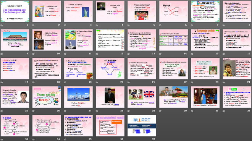Select slide 9 showing Beijing's Tiananmen
This screenshot has height=141, width=252.
(15, 40)
